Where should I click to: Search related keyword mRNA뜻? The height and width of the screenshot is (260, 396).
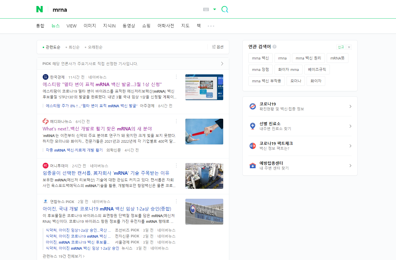338,58
